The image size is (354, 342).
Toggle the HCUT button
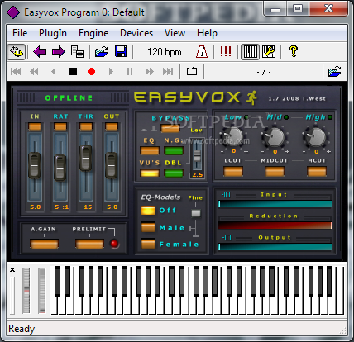click(x=317, y=171)
